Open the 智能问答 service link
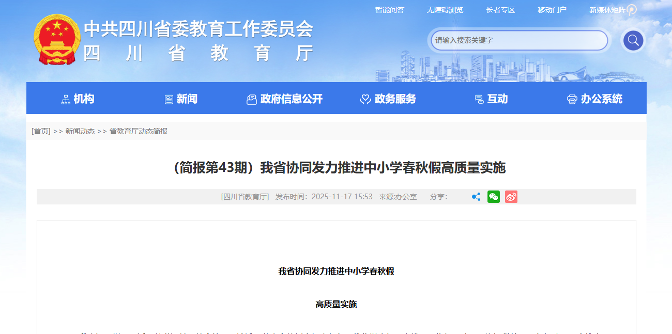This screenshot has width=672, height=334. 390,9
